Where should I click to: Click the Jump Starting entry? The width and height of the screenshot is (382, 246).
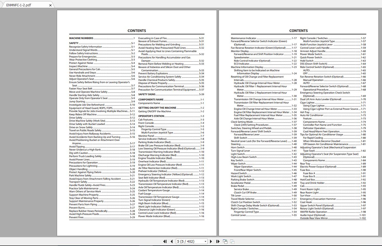click(102, 102)
